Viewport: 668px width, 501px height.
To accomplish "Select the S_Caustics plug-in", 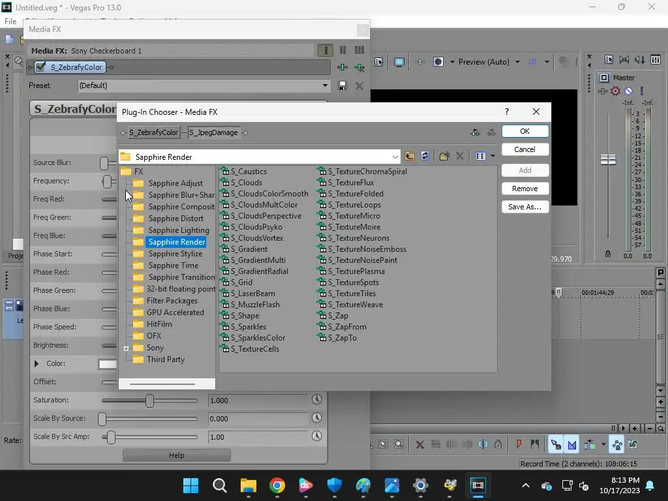I will tap(249, 172).
